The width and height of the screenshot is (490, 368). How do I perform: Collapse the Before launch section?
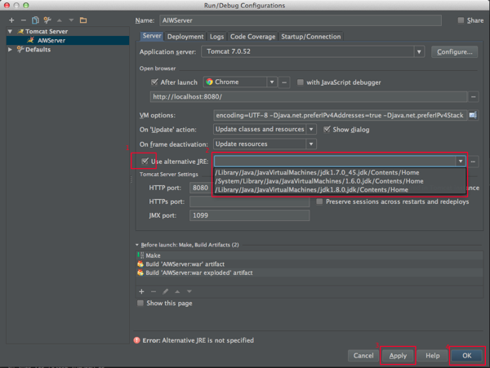pyautogui.click(x=137, y=245)
